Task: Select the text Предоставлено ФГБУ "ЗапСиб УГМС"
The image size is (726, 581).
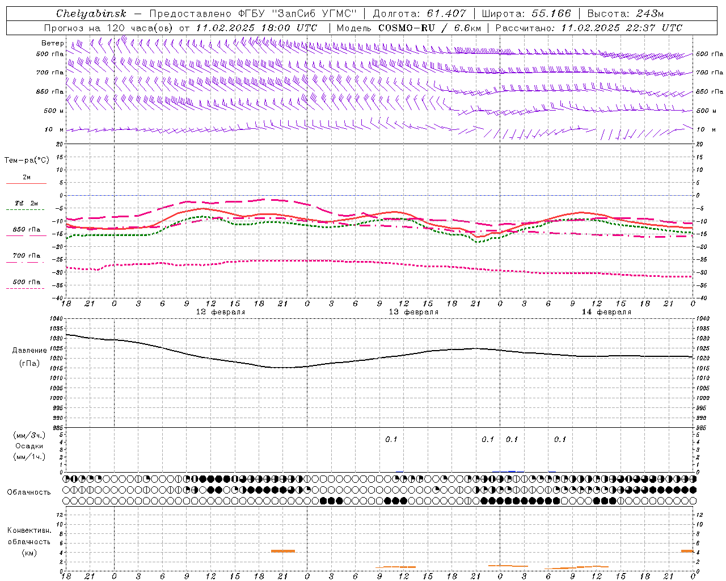Action: coord(253,14)
